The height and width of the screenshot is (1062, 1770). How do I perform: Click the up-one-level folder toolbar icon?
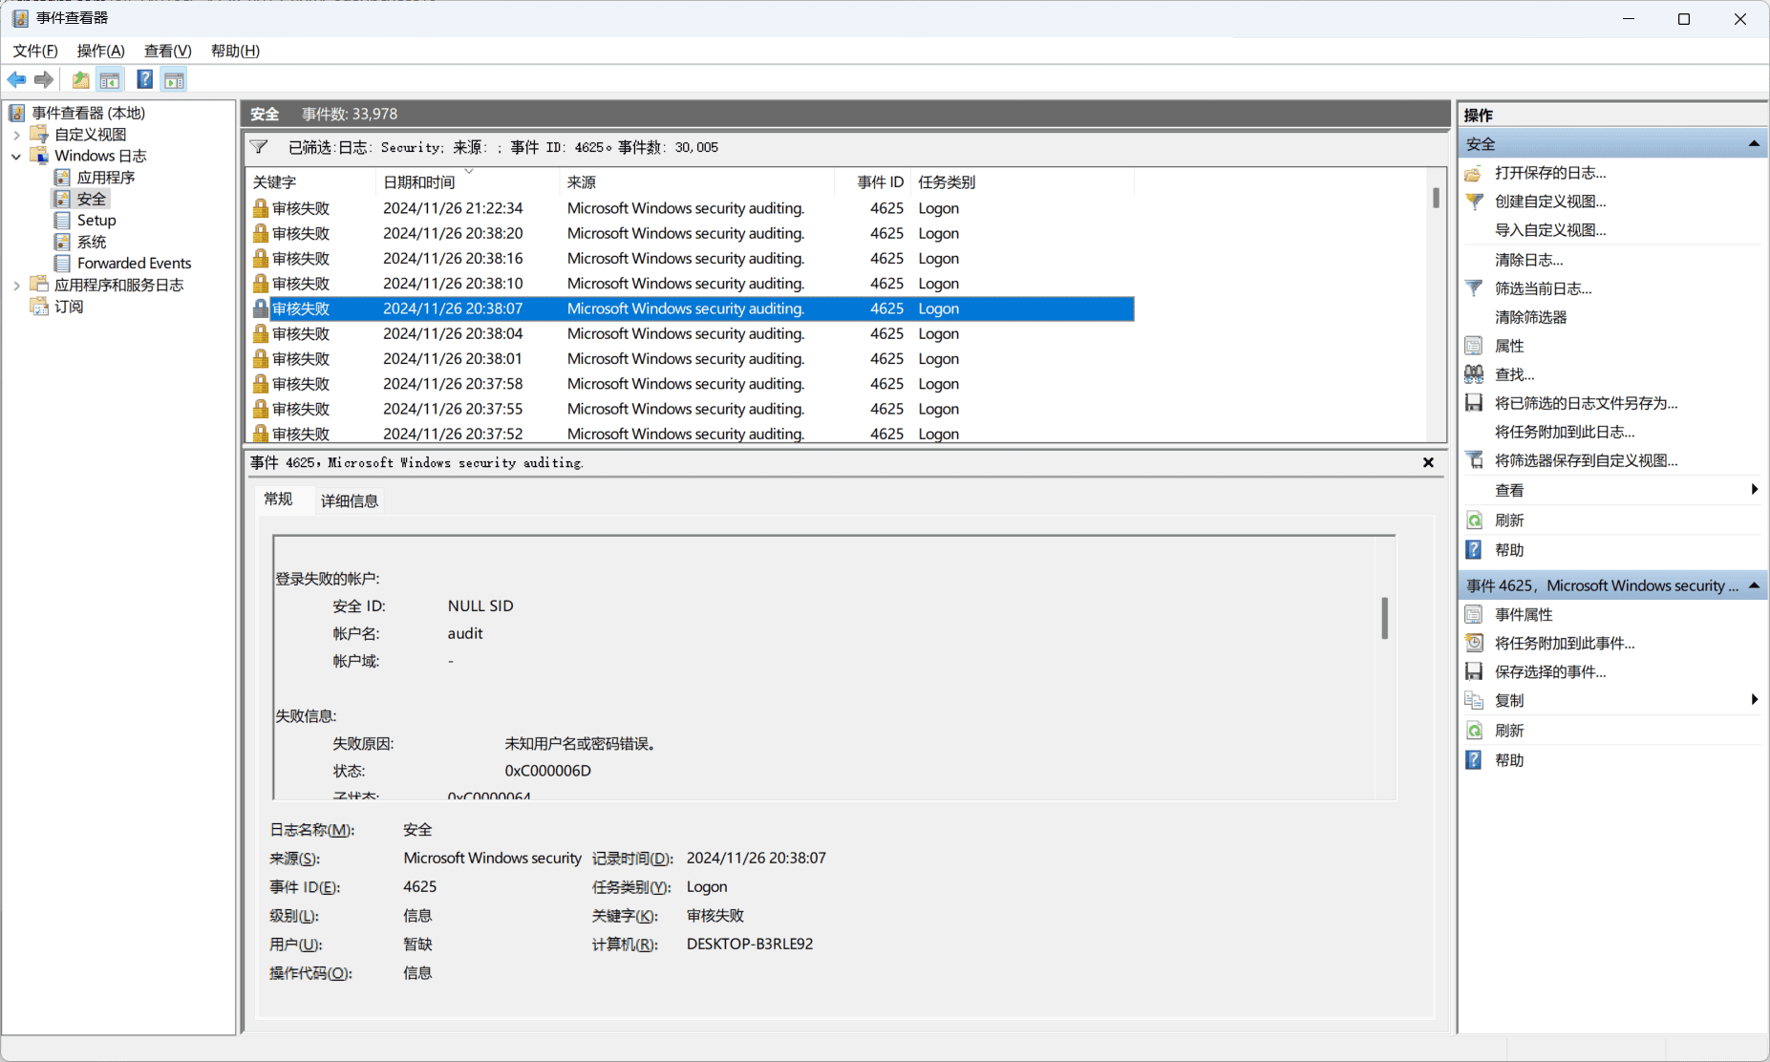(81, 80)
